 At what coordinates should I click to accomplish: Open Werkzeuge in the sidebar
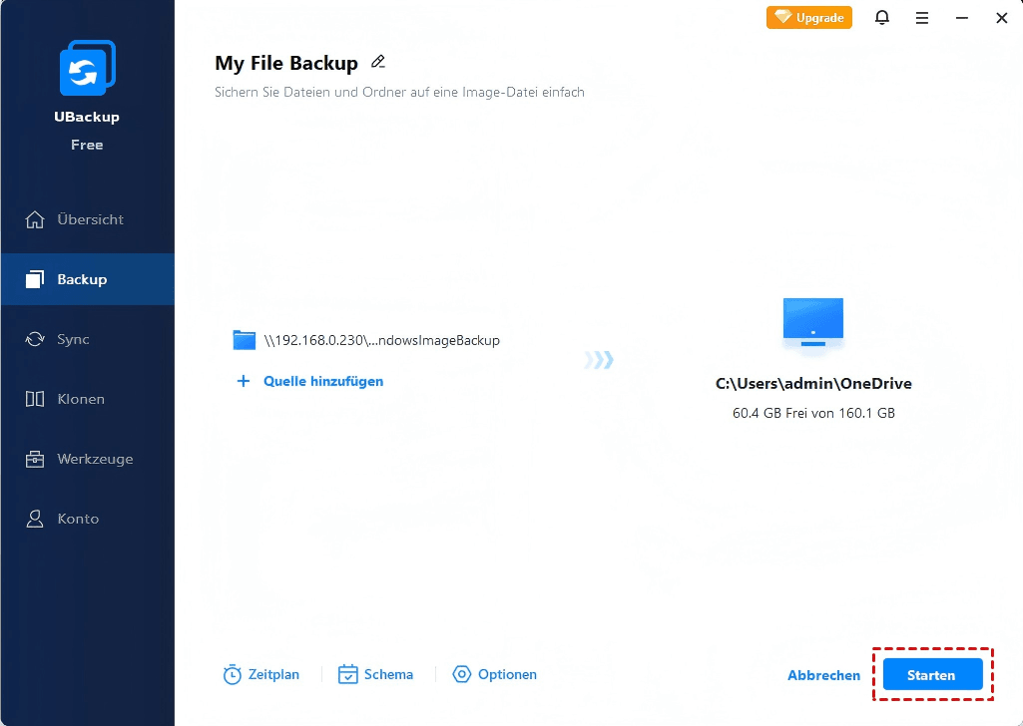point(94,459)
